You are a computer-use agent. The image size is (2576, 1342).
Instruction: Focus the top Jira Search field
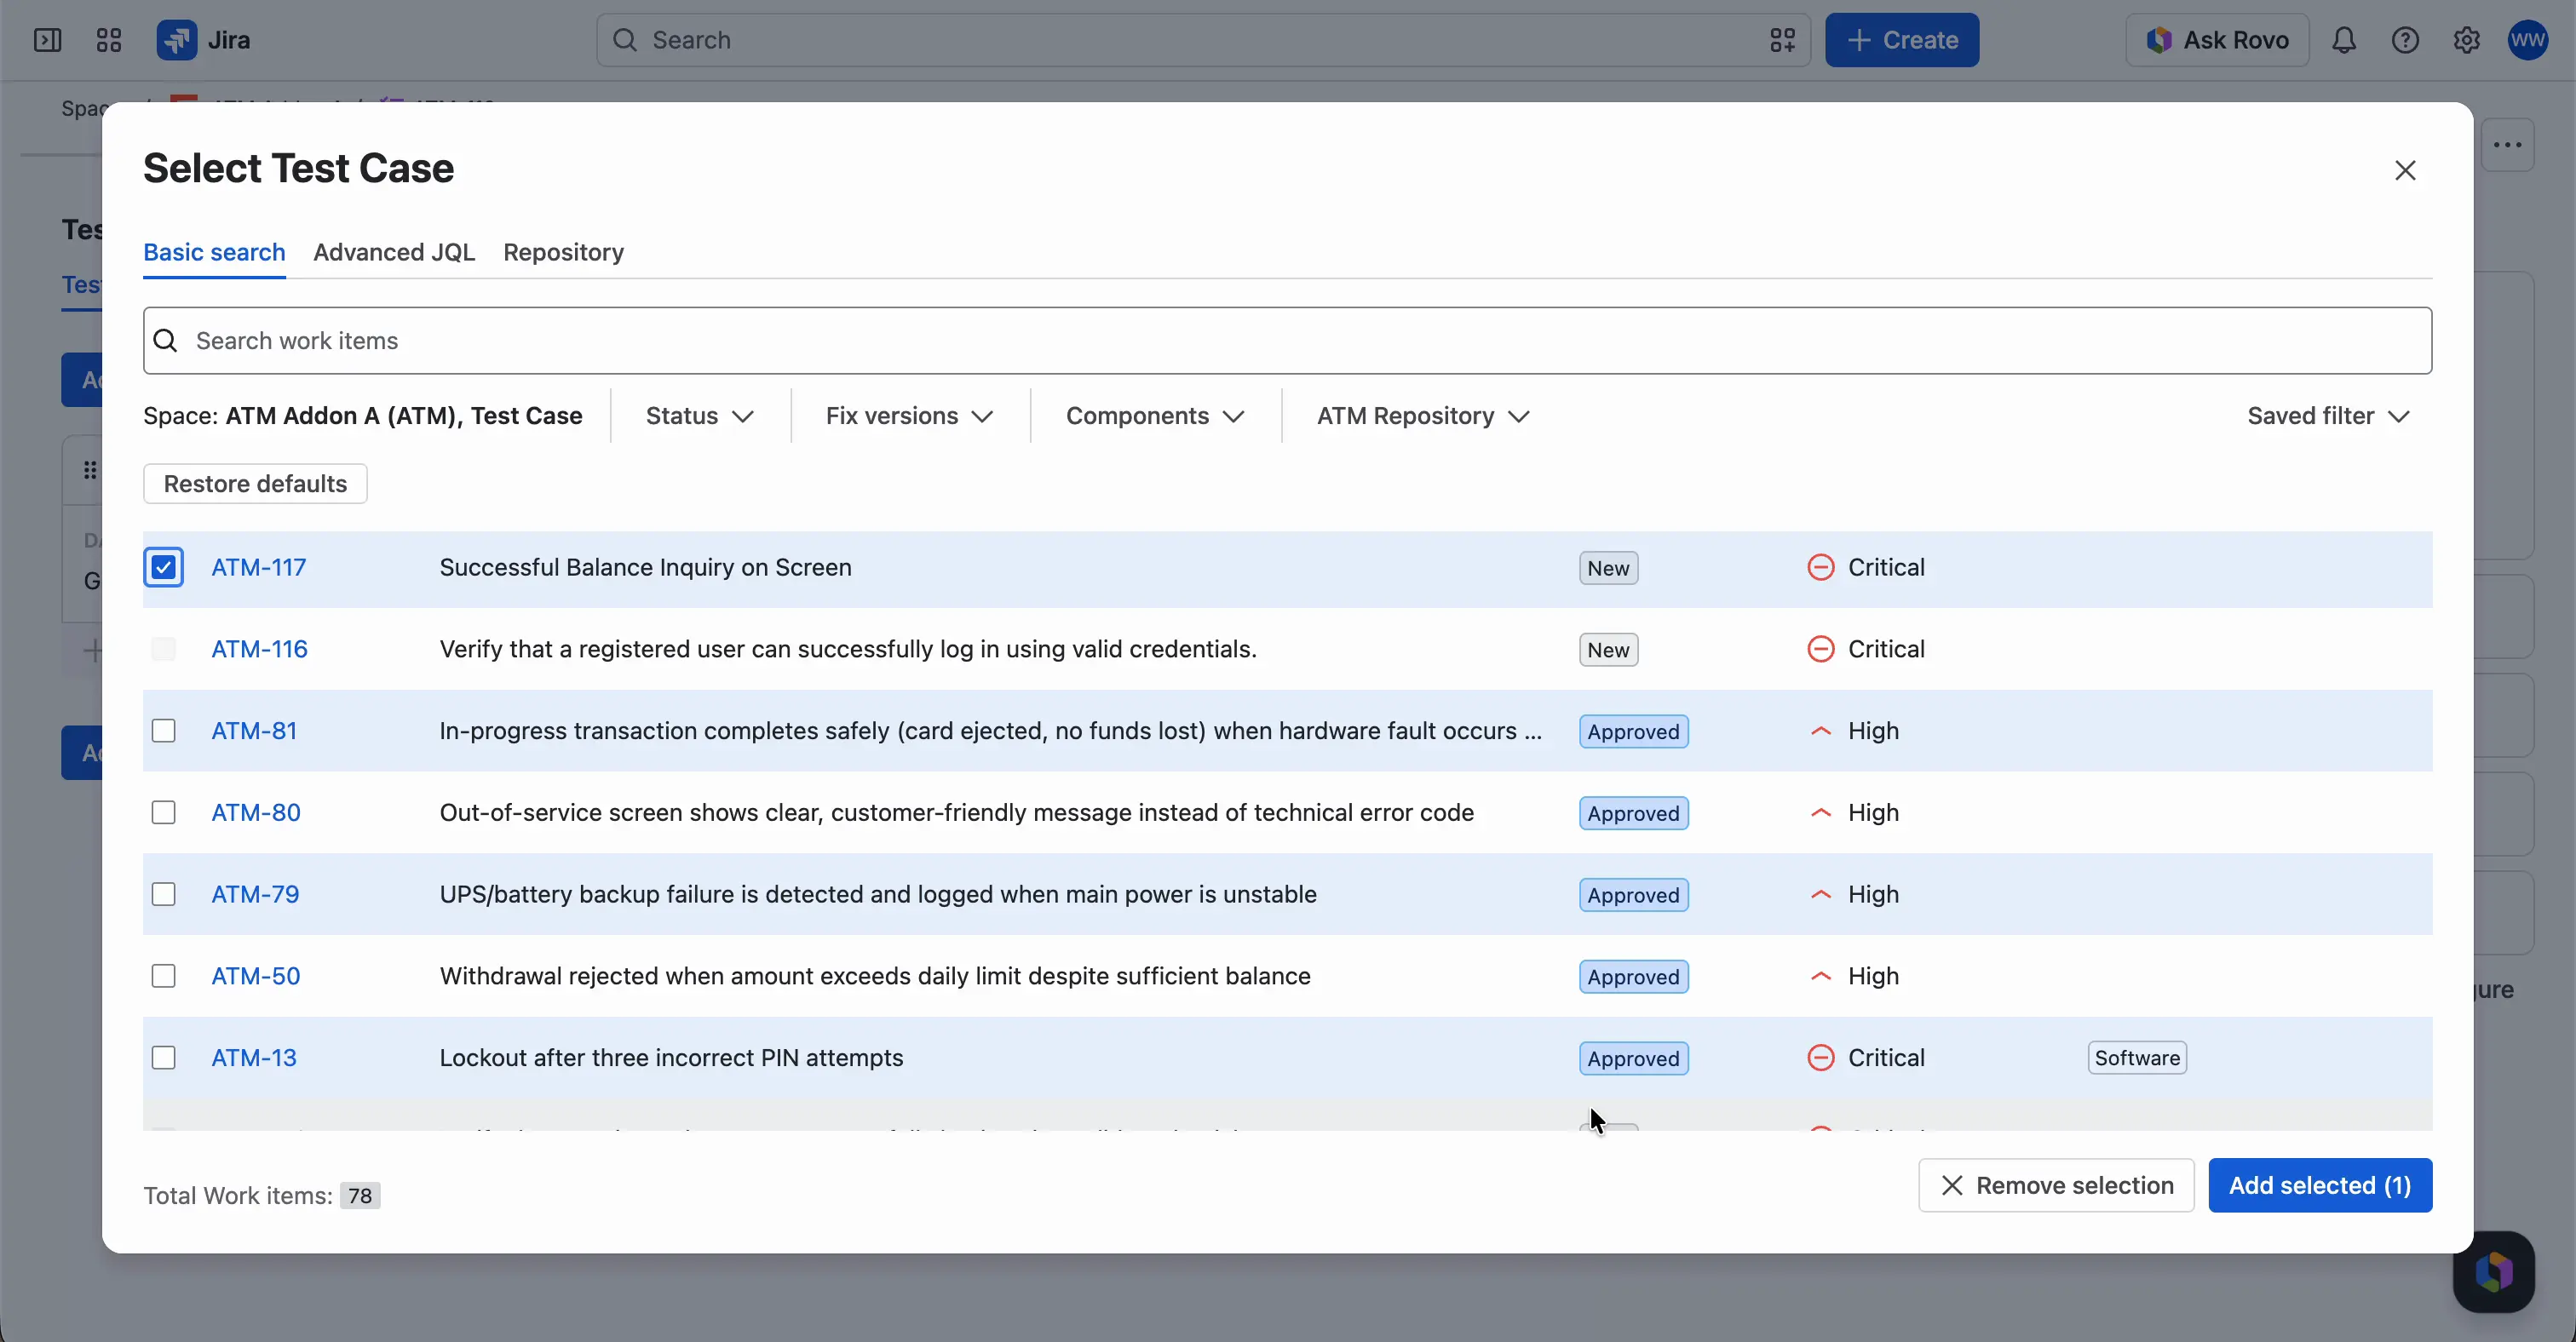tap(1203, 40)
